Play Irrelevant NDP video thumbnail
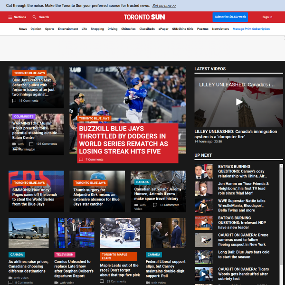The image size is (285, 285). tap(204, 223)
